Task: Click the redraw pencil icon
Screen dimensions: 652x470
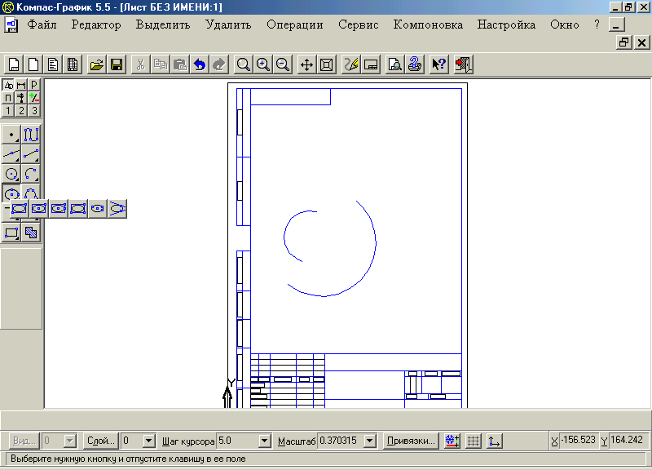Action: (x=351, y=64)
